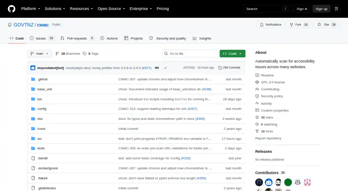
Task: Click the Go to file input
Action: [x=190, y=54]
